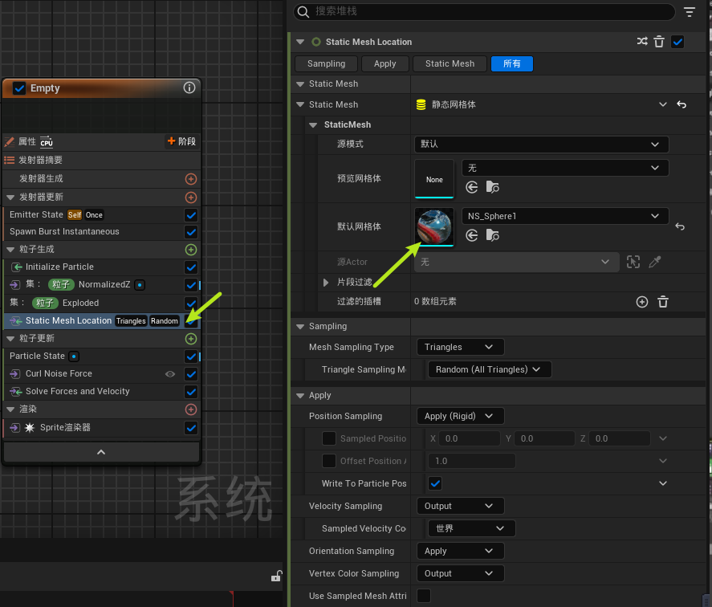
Task: Use selected asset for 默认网格体
Action: pos(472,235)
